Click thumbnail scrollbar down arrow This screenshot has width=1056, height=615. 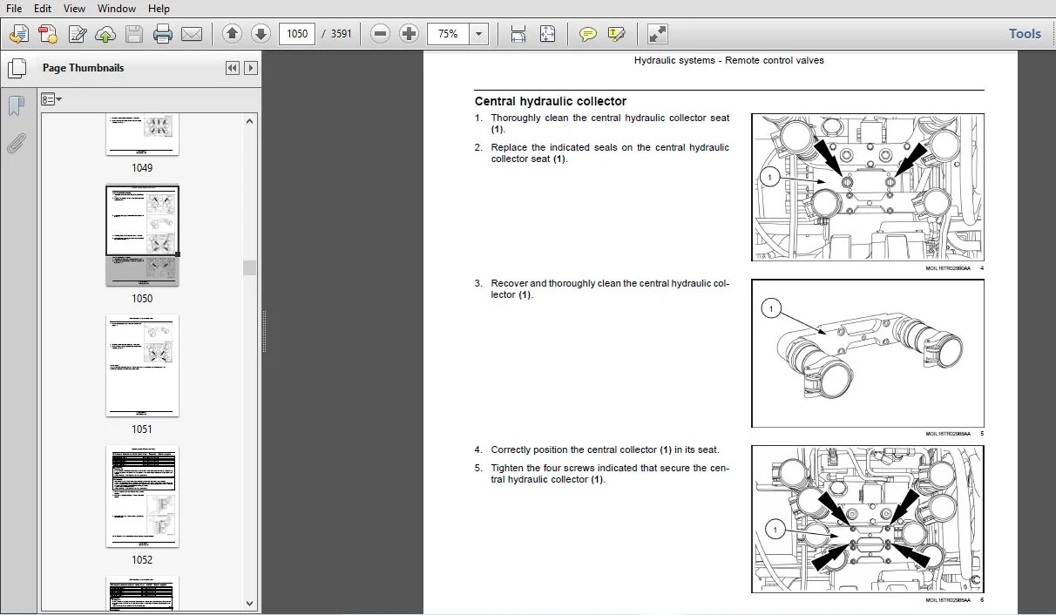pos(250,603)
